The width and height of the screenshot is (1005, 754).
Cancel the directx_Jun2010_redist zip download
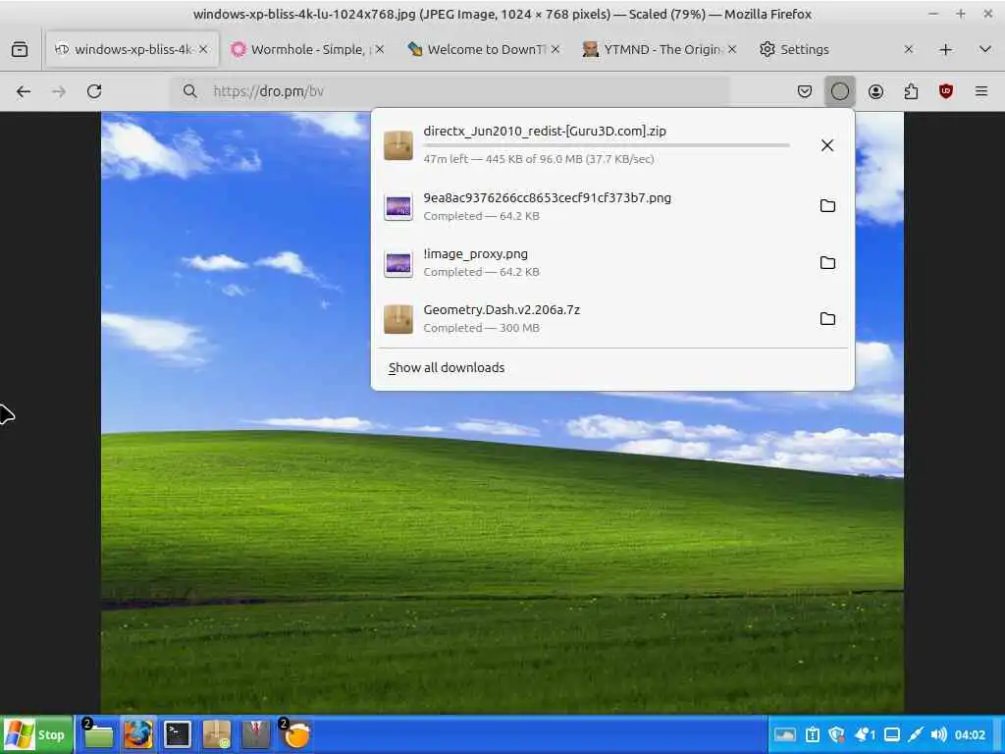coord(827,145)
